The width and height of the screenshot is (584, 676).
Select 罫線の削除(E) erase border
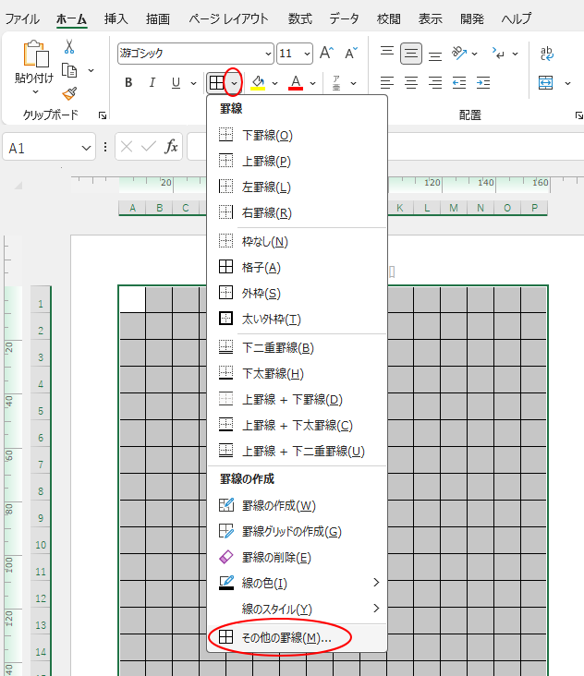[298, 557]
